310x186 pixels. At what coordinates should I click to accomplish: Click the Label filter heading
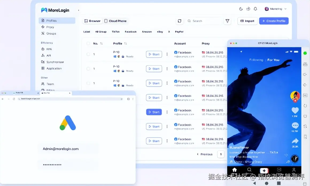87,32
